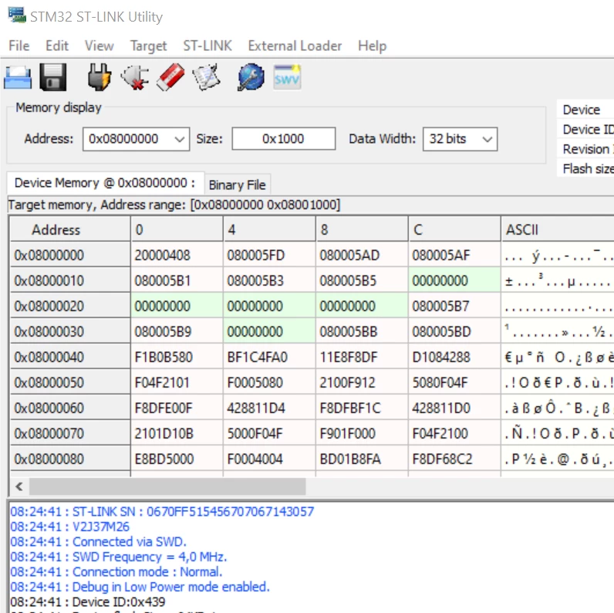Open the Edit menu
The height and width of the screenshot is (613, 614).
[57, 46]
